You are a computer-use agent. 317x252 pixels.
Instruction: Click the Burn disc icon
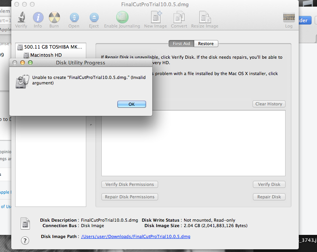54,17
